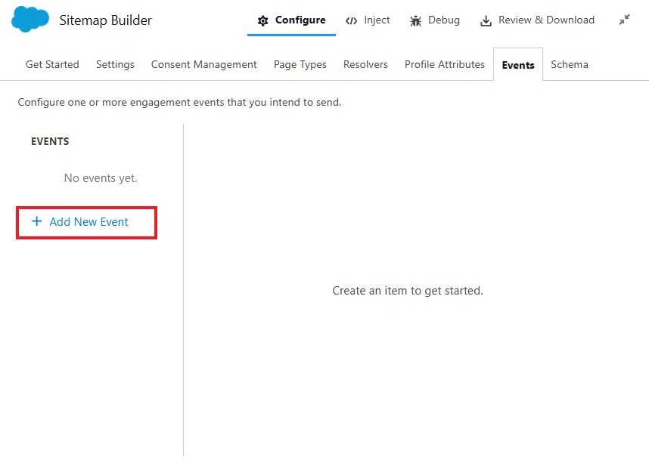Switch to the Resolvers tab

tap(365, 64)
